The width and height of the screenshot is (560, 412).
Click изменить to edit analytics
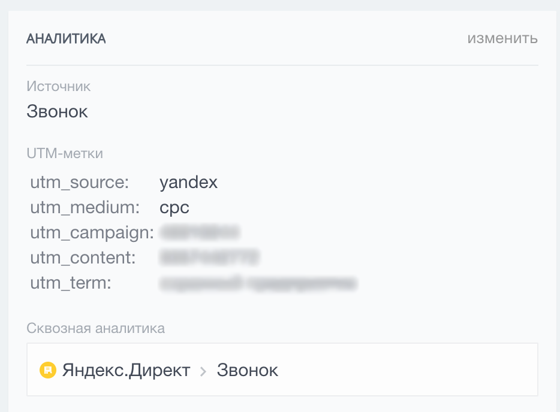pos(502,38)
